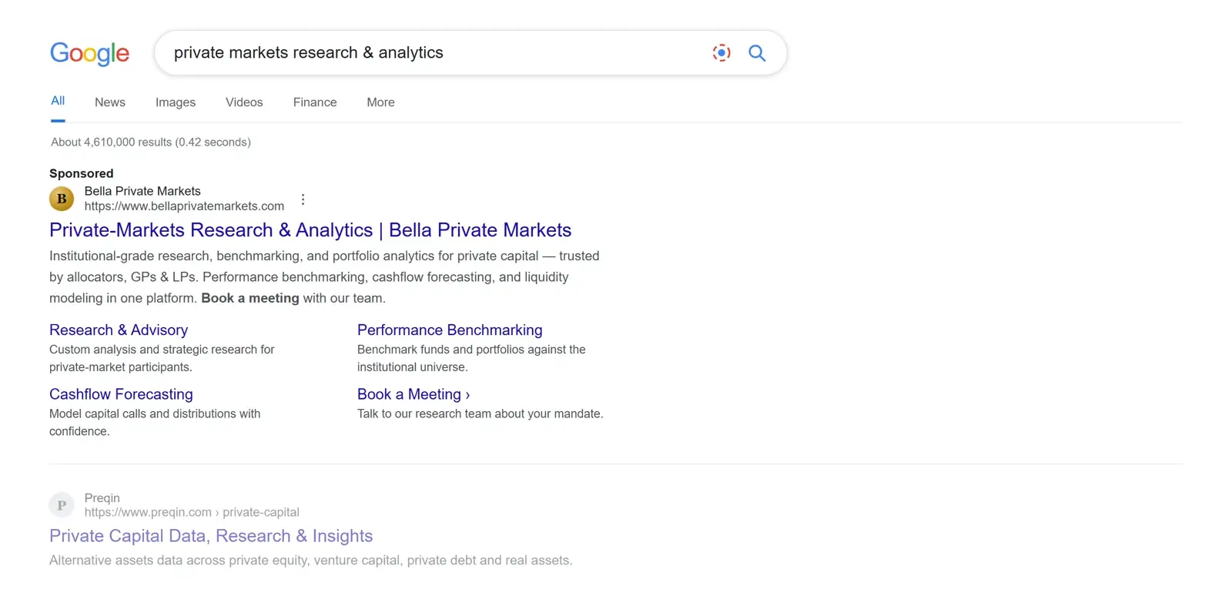The height and width of the screenshot is (606, 1232).
Task: Click the preqin.com private-capital URL
Action: 192,512
